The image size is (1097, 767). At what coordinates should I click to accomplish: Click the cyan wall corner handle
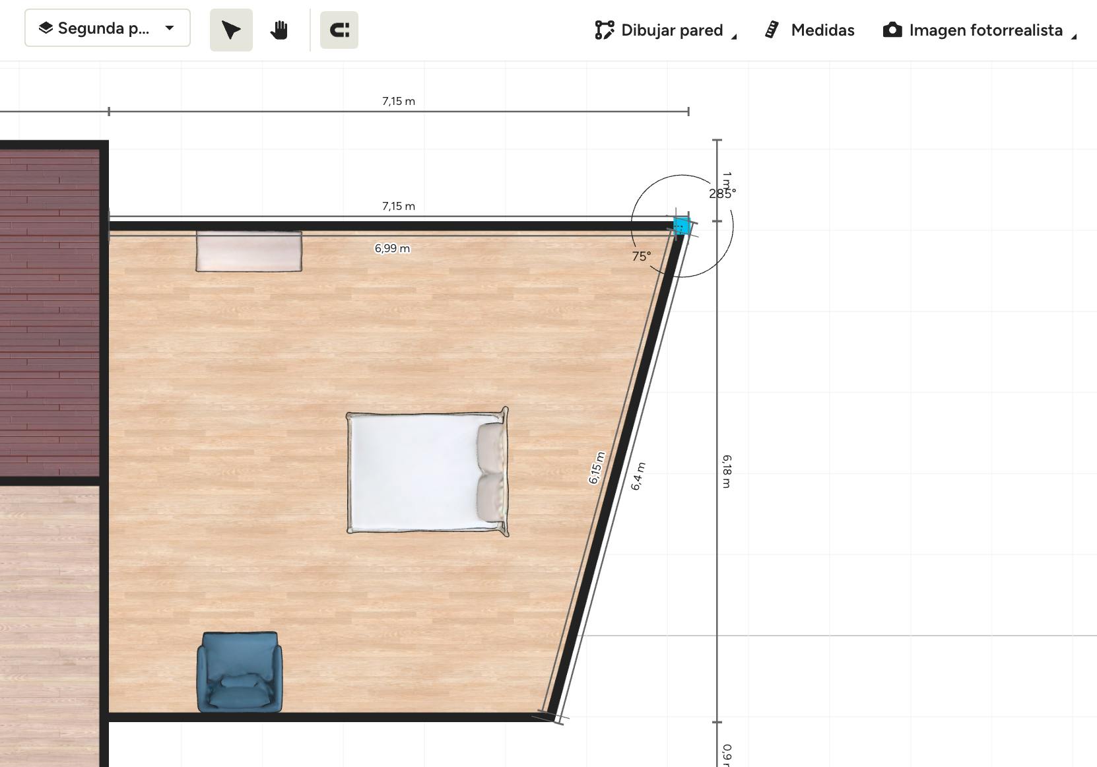click(681, 226)
